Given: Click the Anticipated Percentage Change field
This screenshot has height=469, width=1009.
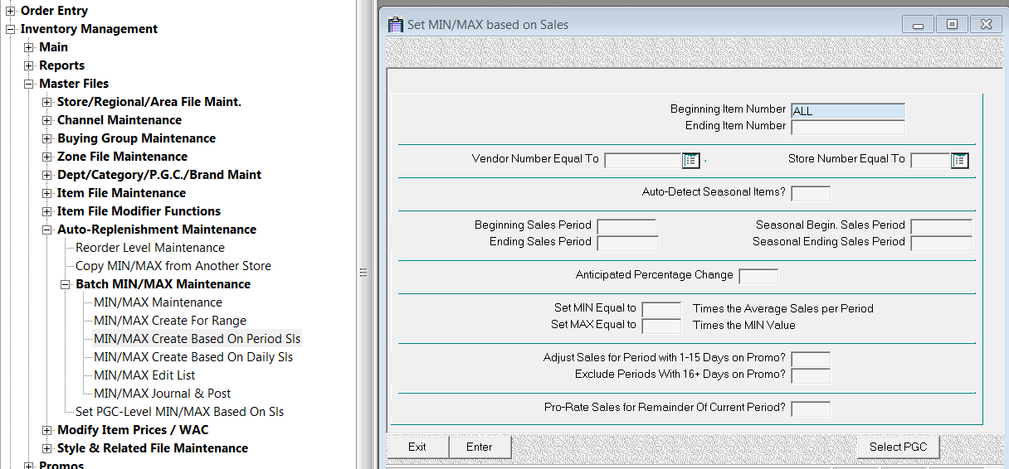Looking at the screenshot, I should 758,276.
